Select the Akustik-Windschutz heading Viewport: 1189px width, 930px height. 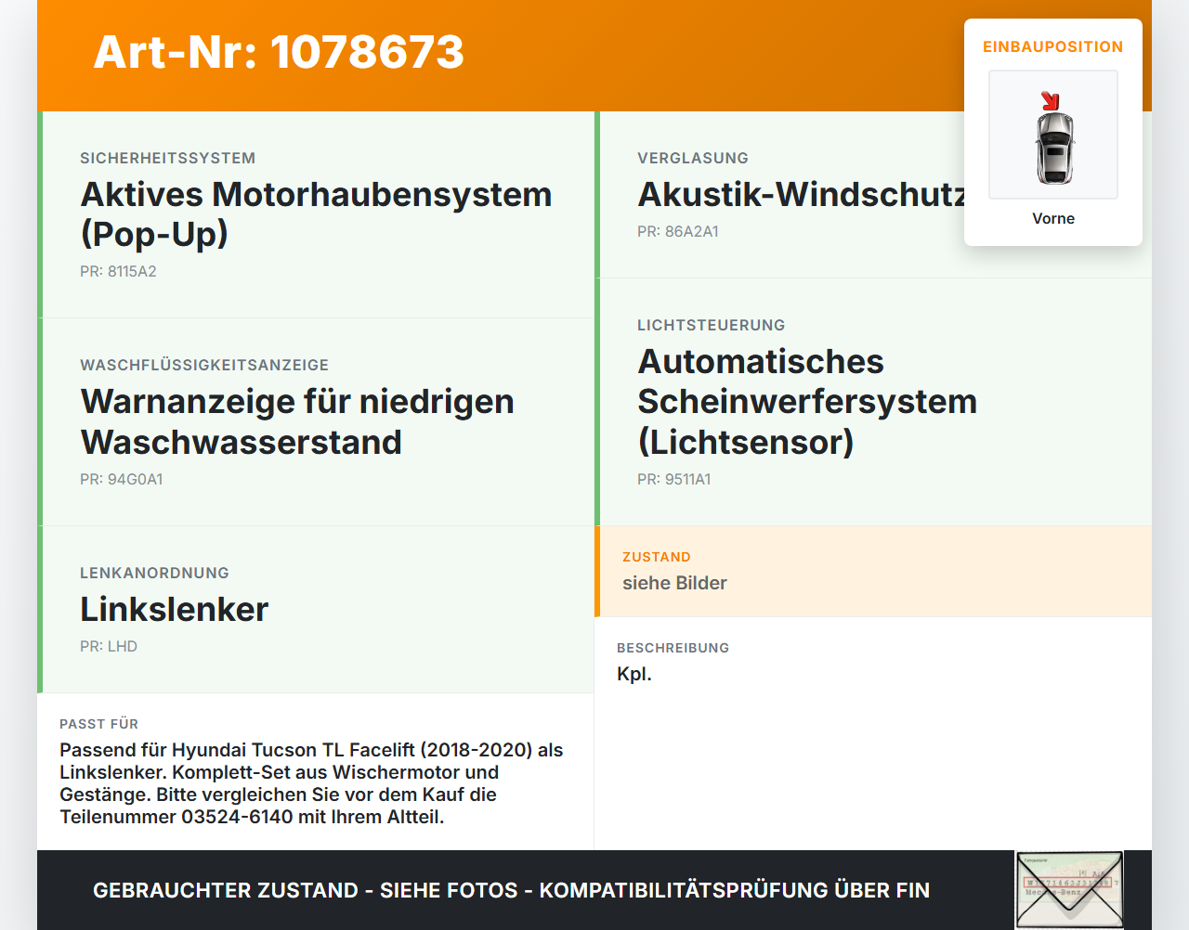coord(802,194)
